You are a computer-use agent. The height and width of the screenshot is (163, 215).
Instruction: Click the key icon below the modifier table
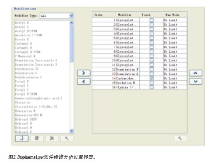pos(180,138)
